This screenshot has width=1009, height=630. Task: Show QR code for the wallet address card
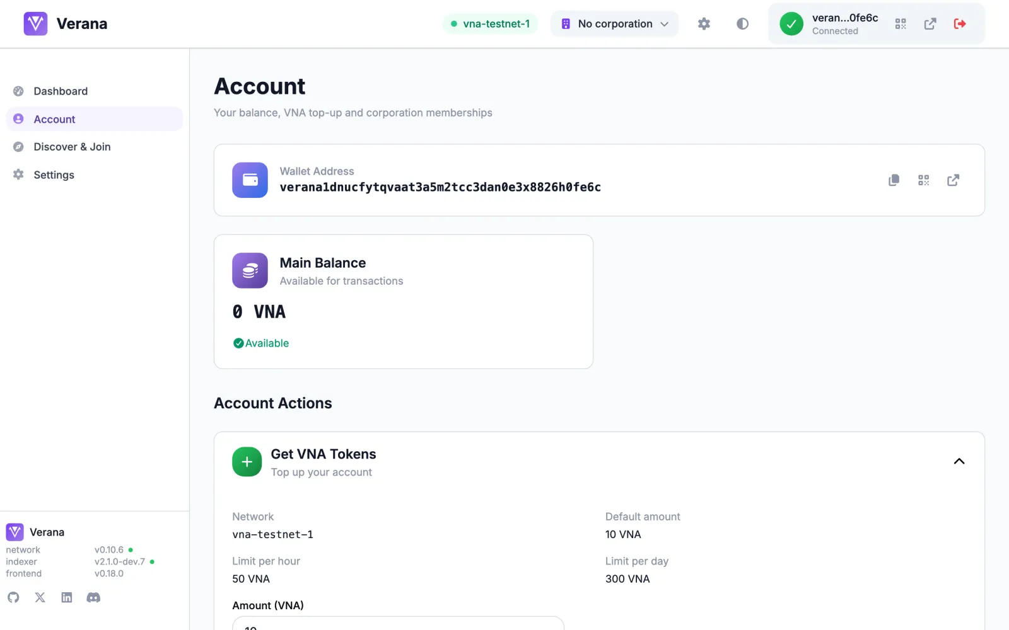pyautogui.click(x=923, y=180)
